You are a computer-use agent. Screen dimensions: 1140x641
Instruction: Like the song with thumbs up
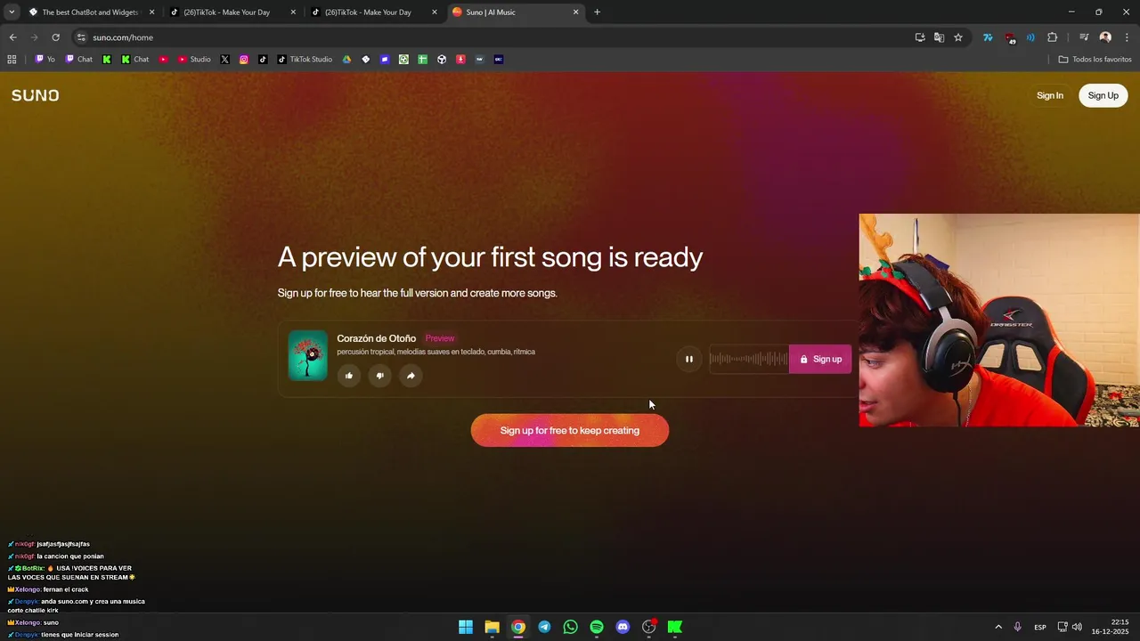(x=348, y=376)
